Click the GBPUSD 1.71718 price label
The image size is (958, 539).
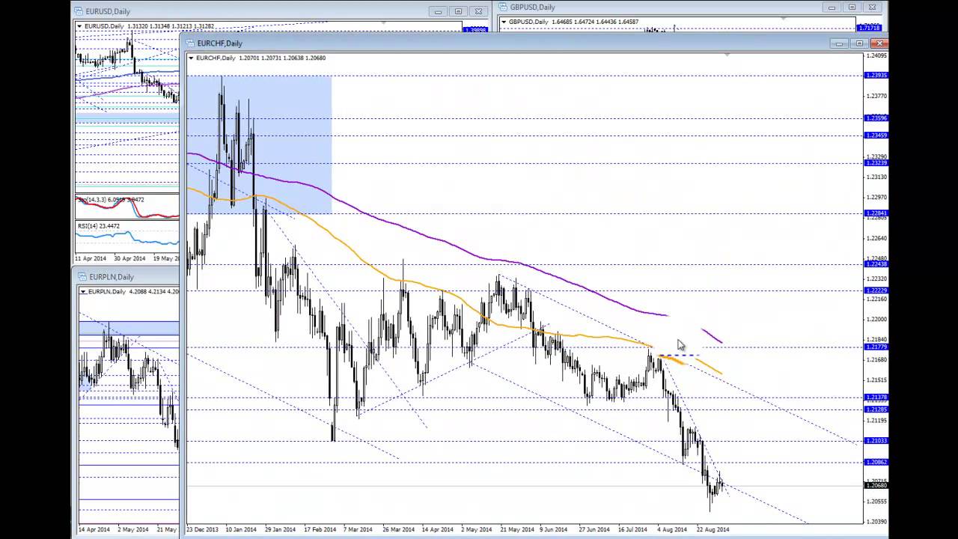pos(870,28)
